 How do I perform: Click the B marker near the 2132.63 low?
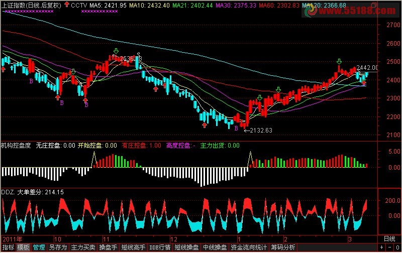pyautogui.click(x=236, y=129)
